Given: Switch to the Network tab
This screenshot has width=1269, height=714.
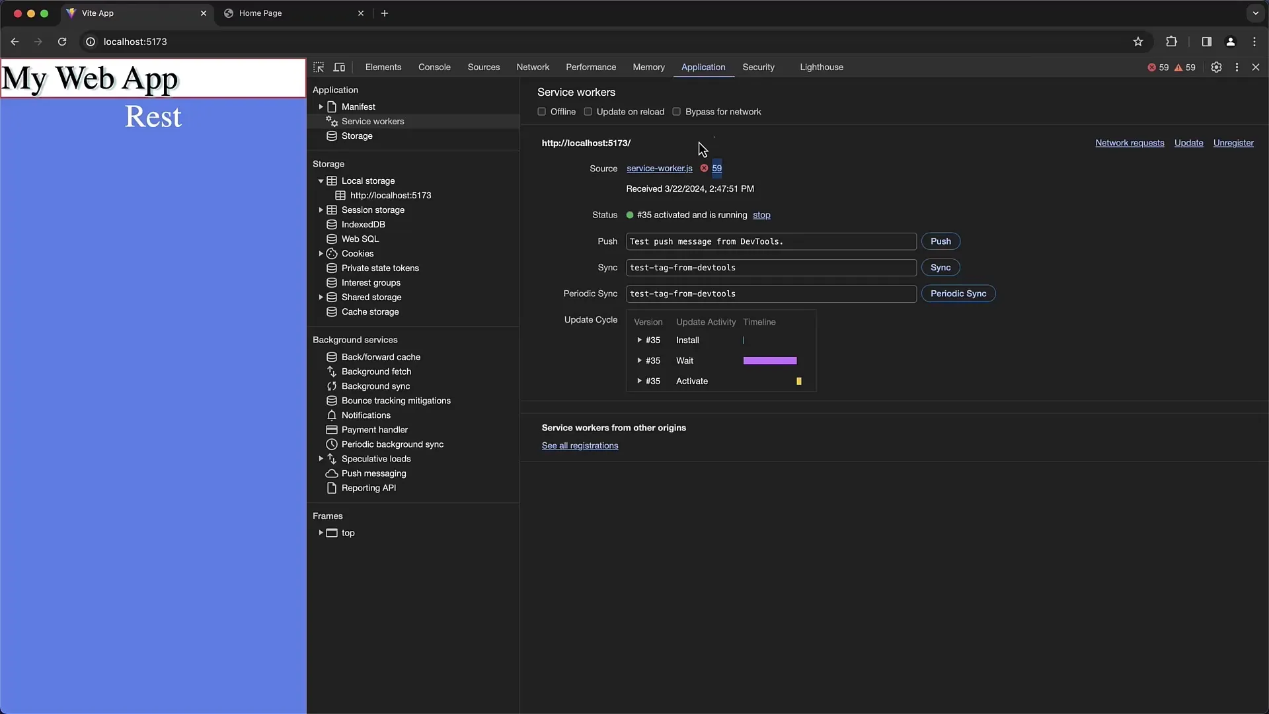Looking at the screenshot, I should coord(533,67).
